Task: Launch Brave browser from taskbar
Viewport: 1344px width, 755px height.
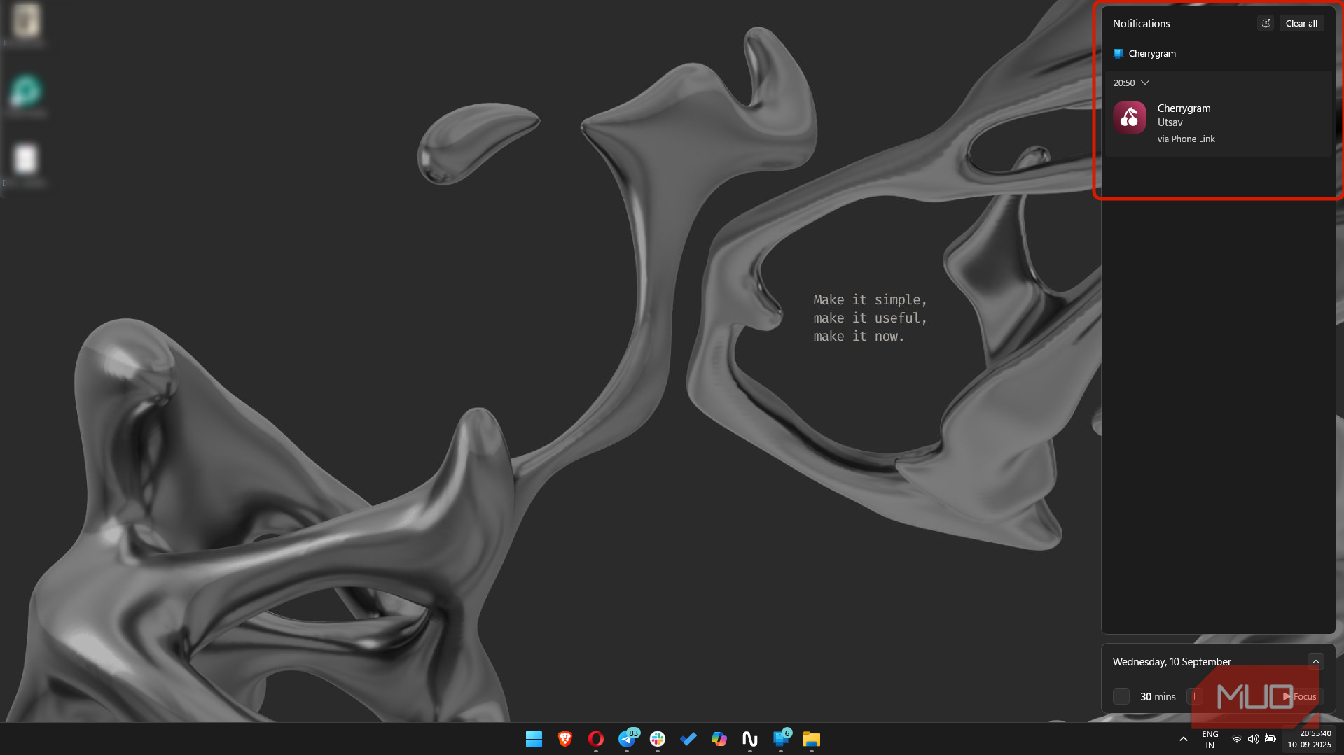Action: pos(564,739)
